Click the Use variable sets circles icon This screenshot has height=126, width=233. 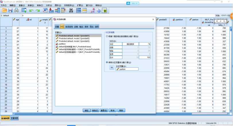pos(98,10)
